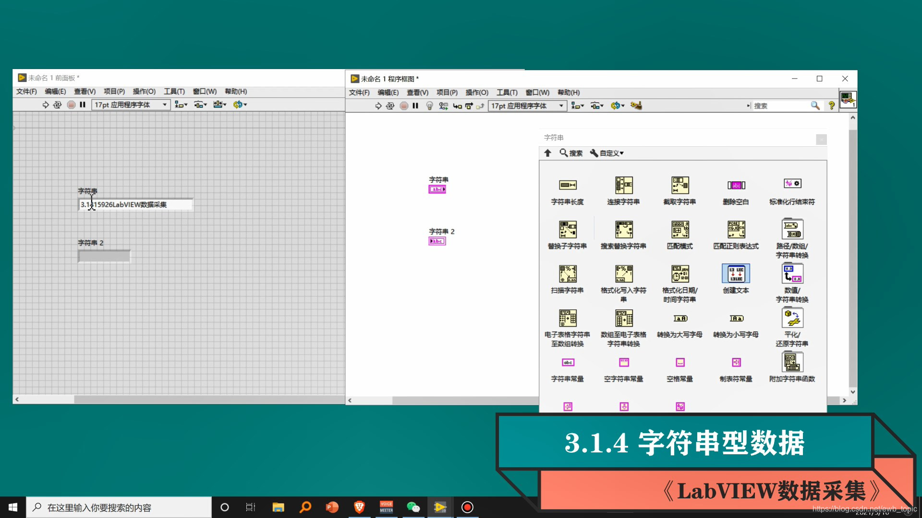Select Match Regular Expression (匹配正则表达式)

[736, 229]
